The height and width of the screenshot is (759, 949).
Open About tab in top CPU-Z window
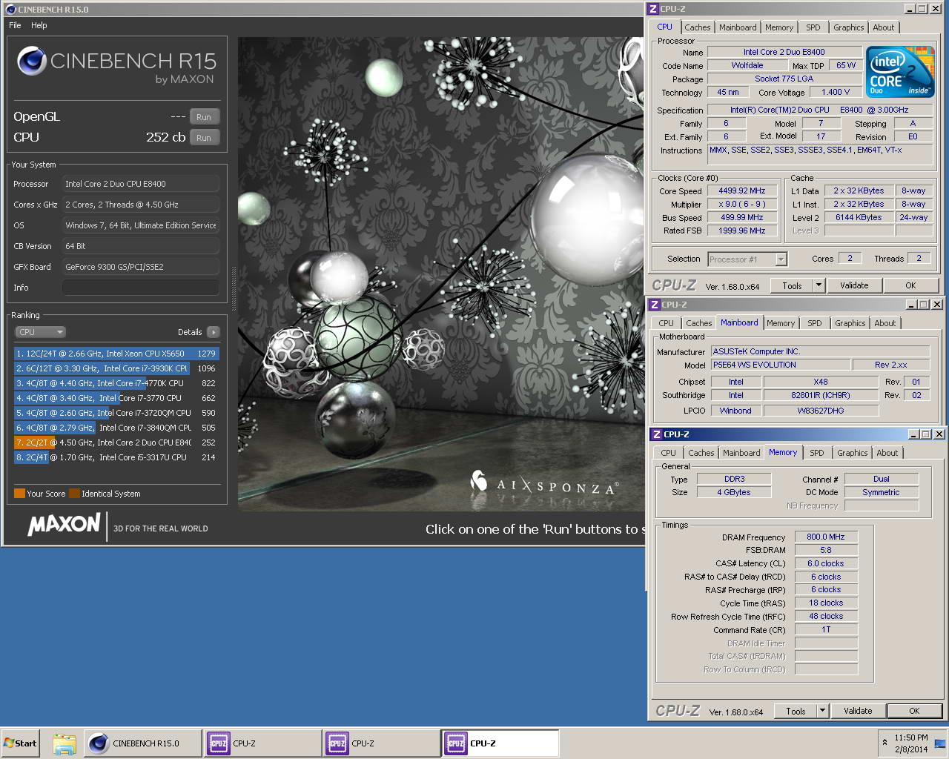[x=883, y=27]
